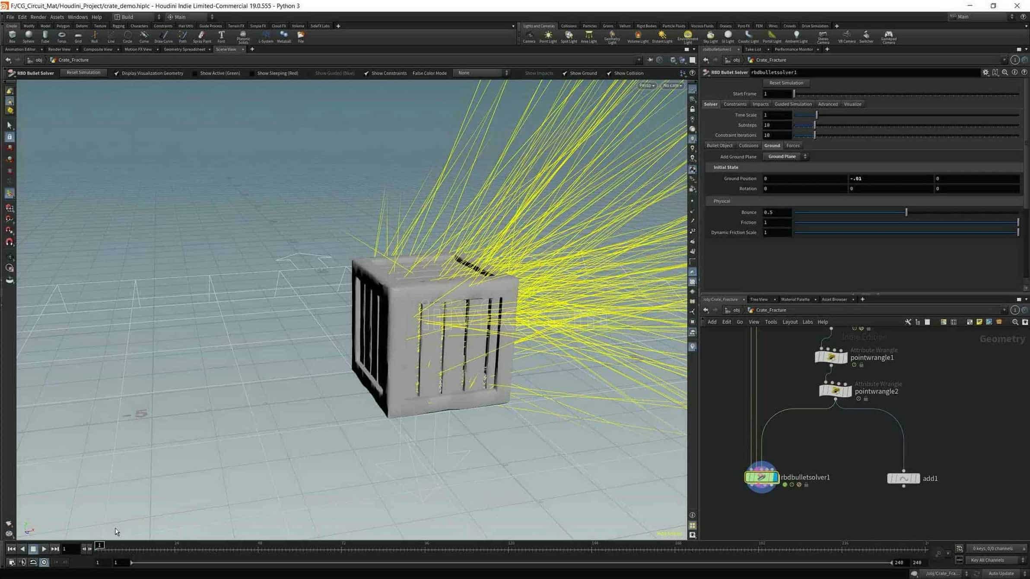Viewport: 1030px width, 579px height.
Task: Switch to the Collisions sub-tab
Action: 748,146
